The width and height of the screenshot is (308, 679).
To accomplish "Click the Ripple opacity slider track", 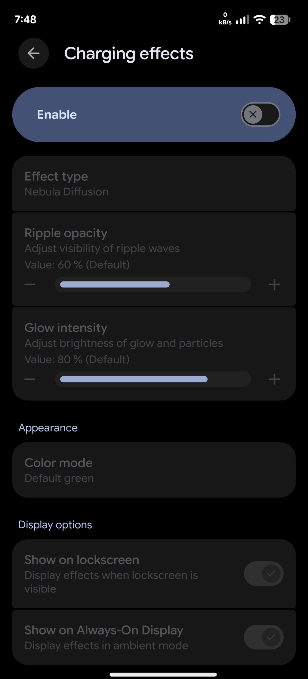I will coord(153,285).
